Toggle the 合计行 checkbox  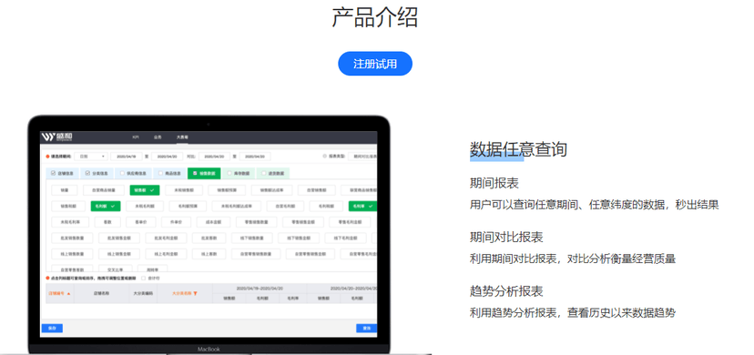click(x=143, y=279)
